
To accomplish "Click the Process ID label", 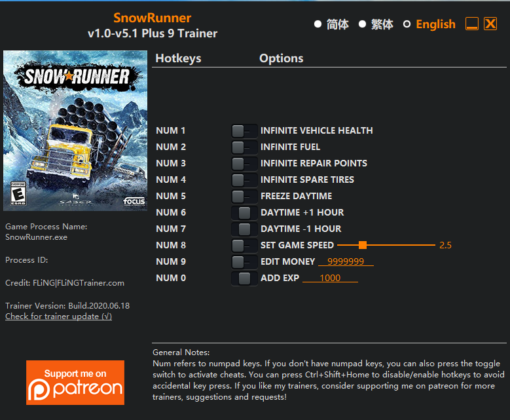I will (27, 260).
